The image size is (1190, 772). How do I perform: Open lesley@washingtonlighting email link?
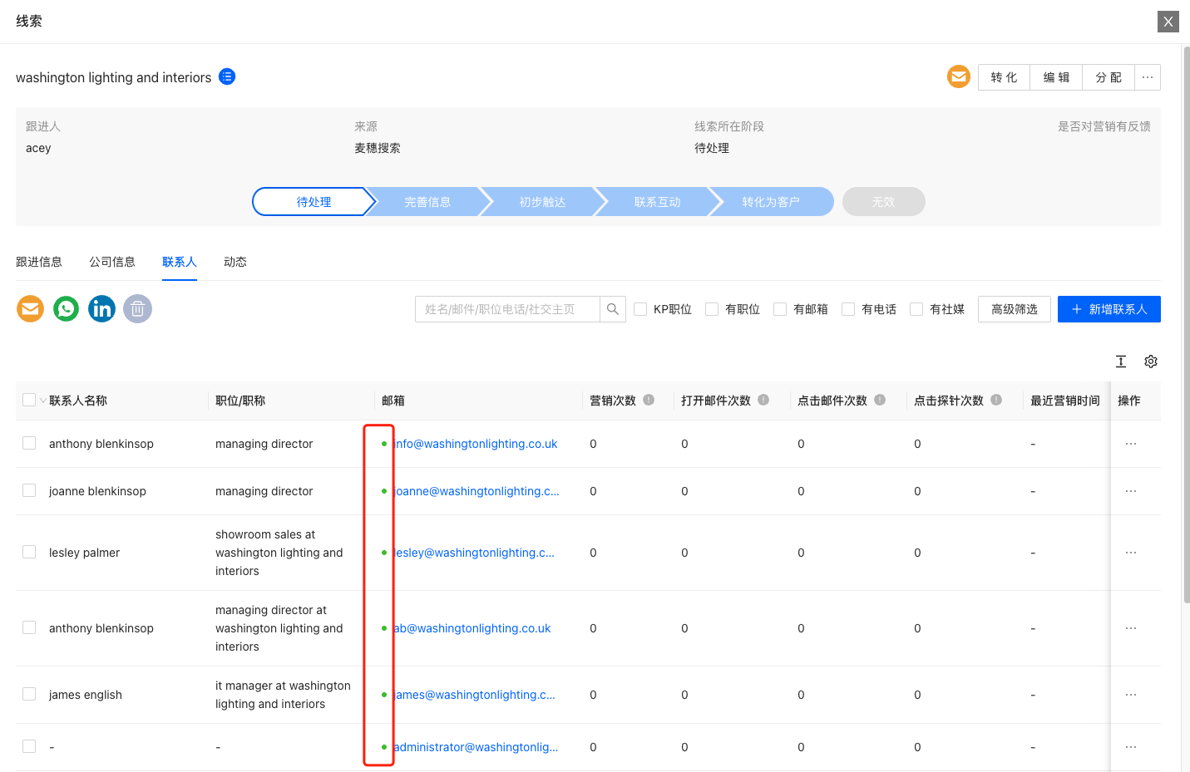(x=474, y=553)
